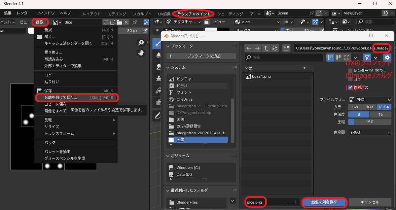The image size is (396, 210).
Task: Open display settings dropdown beside thumbnail mode
Action: (356, 57)
